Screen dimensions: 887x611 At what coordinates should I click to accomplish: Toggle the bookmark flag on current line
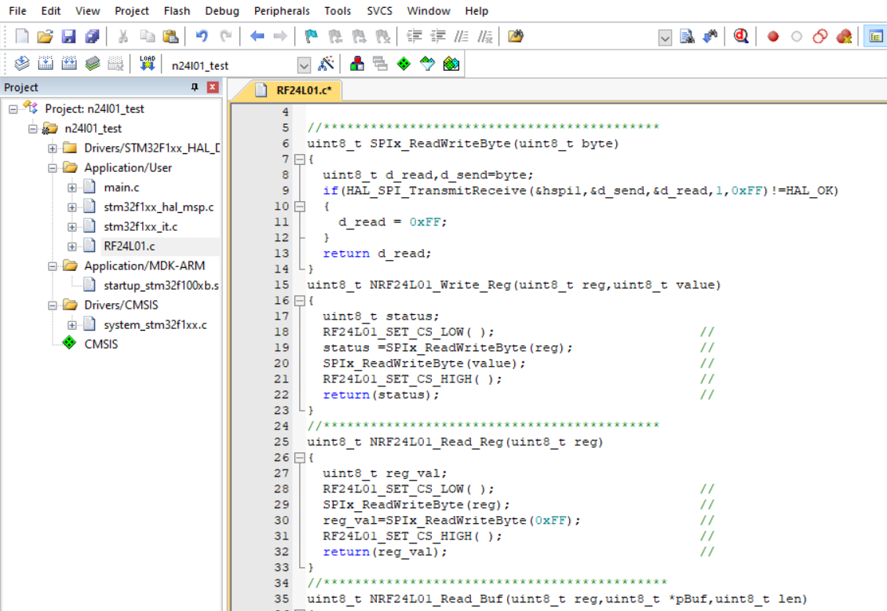(311, 36)
